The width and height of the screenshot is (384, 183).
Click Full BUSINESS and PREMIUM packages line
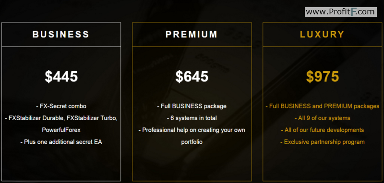pyautogui.click(x=323, y=106)
